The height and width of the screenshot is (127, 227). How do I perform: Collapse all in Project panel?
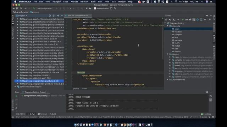coord(54,16)
